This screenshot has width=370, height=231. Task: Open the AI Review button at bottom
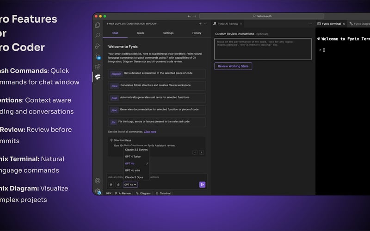(x=123, y=193)
